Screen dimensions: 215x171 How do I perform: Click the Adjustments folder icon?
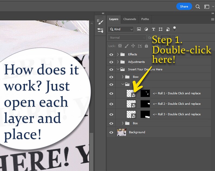(122, 62)
